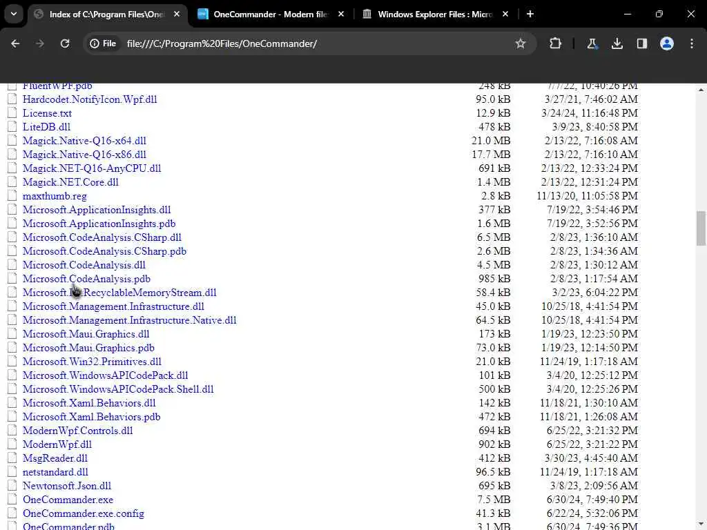Open the Chrome Labs flask icon
Viewport: 707px width, 530px height.
pos(592,43)
